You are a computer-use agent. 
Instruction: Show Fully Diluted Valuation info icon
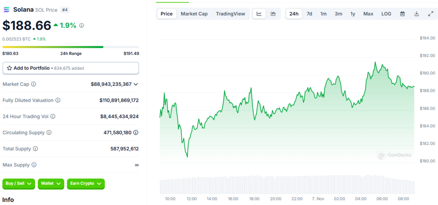click(x=58, y=100)
